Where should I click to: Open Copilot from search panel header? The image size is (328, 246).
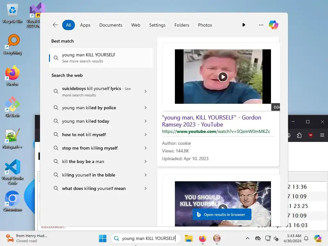(x=274, y=25)
